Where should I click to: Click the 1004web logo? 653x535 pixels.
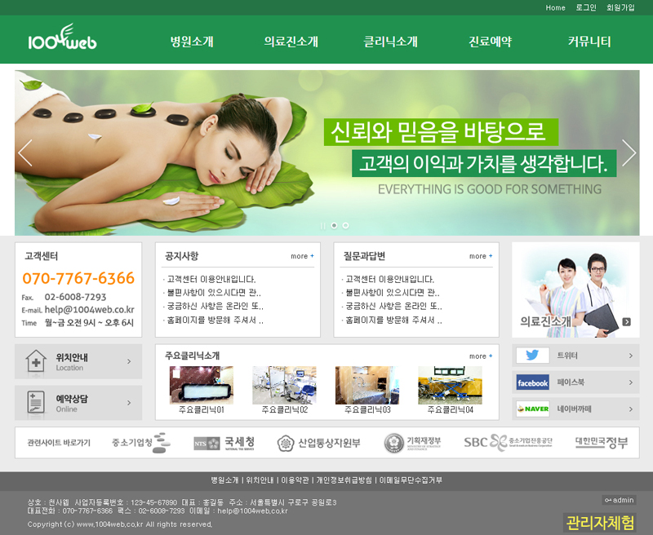coord(61,39)
